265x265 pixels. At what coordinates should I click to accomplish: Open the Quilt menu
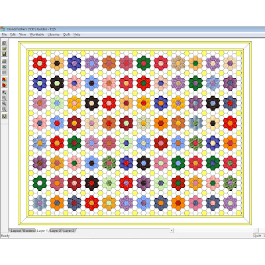66,34
